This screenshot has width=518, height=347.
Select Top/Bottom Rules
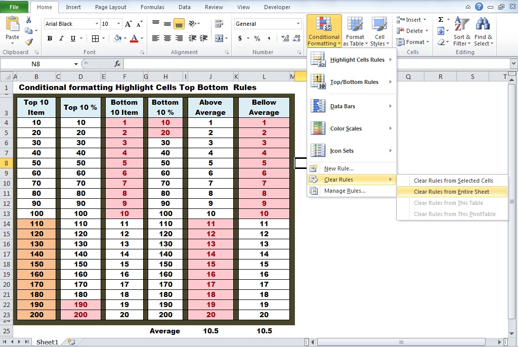355,81
